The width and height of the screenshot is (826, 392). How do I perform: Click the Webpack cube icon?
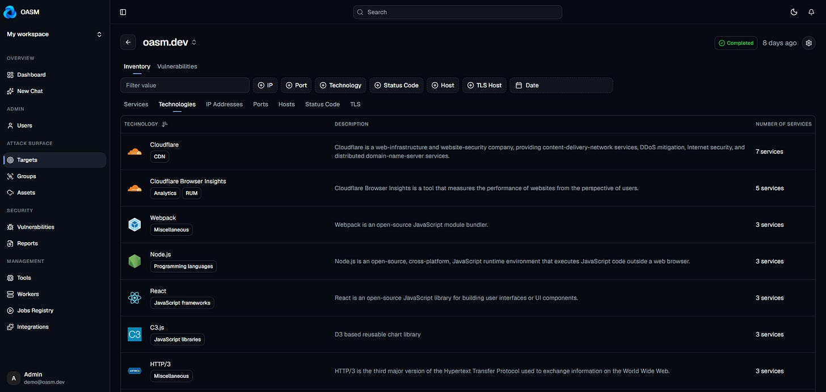click(134, 225)
